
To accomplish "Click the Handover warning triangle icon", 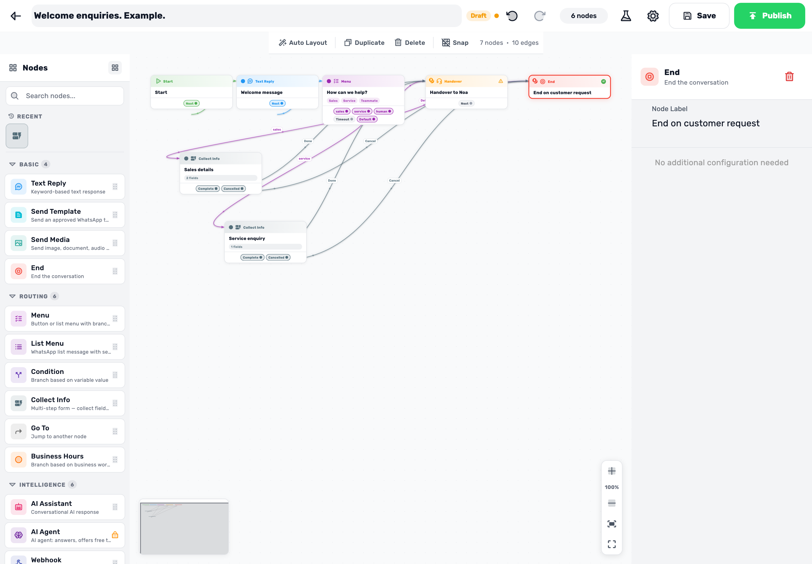I will coord(501,81).
